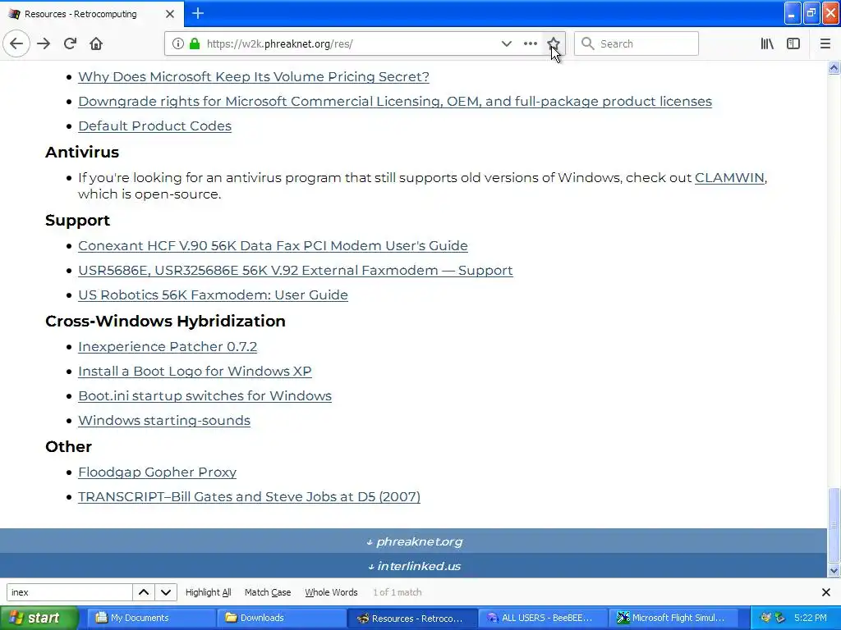Open a new tab
841x630 pixels.
(x=197, y=13)
